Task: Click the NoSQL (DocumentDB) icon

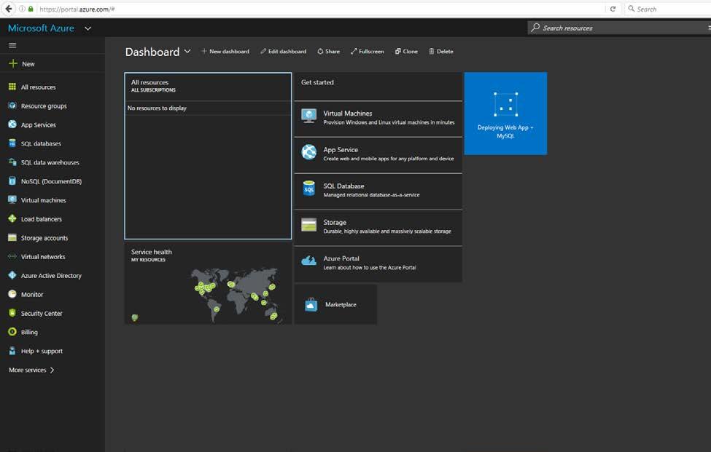Action: point(12,181)
